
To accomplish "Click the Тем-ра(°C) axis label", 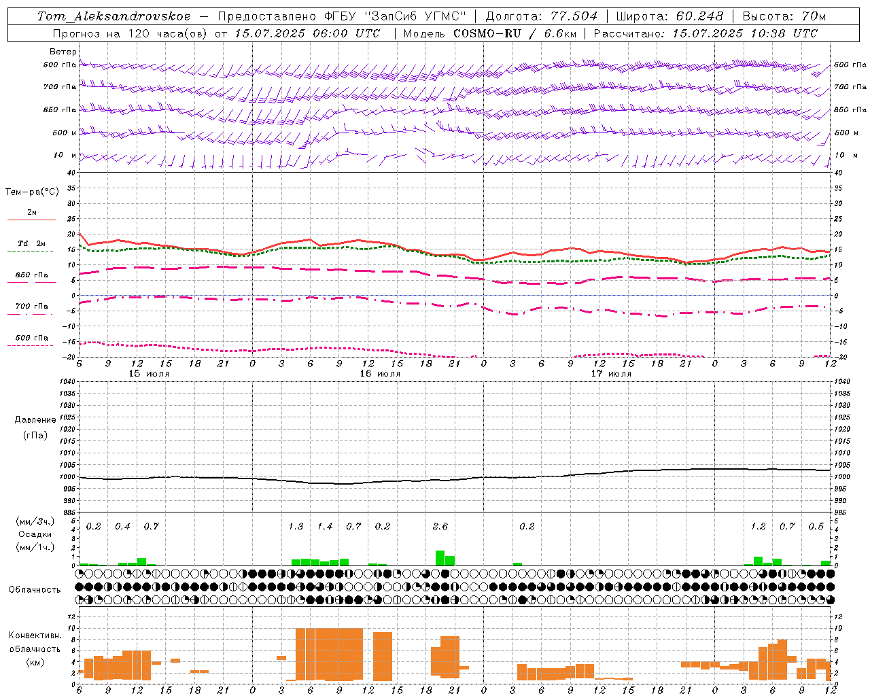I will (x=32, y=192).
